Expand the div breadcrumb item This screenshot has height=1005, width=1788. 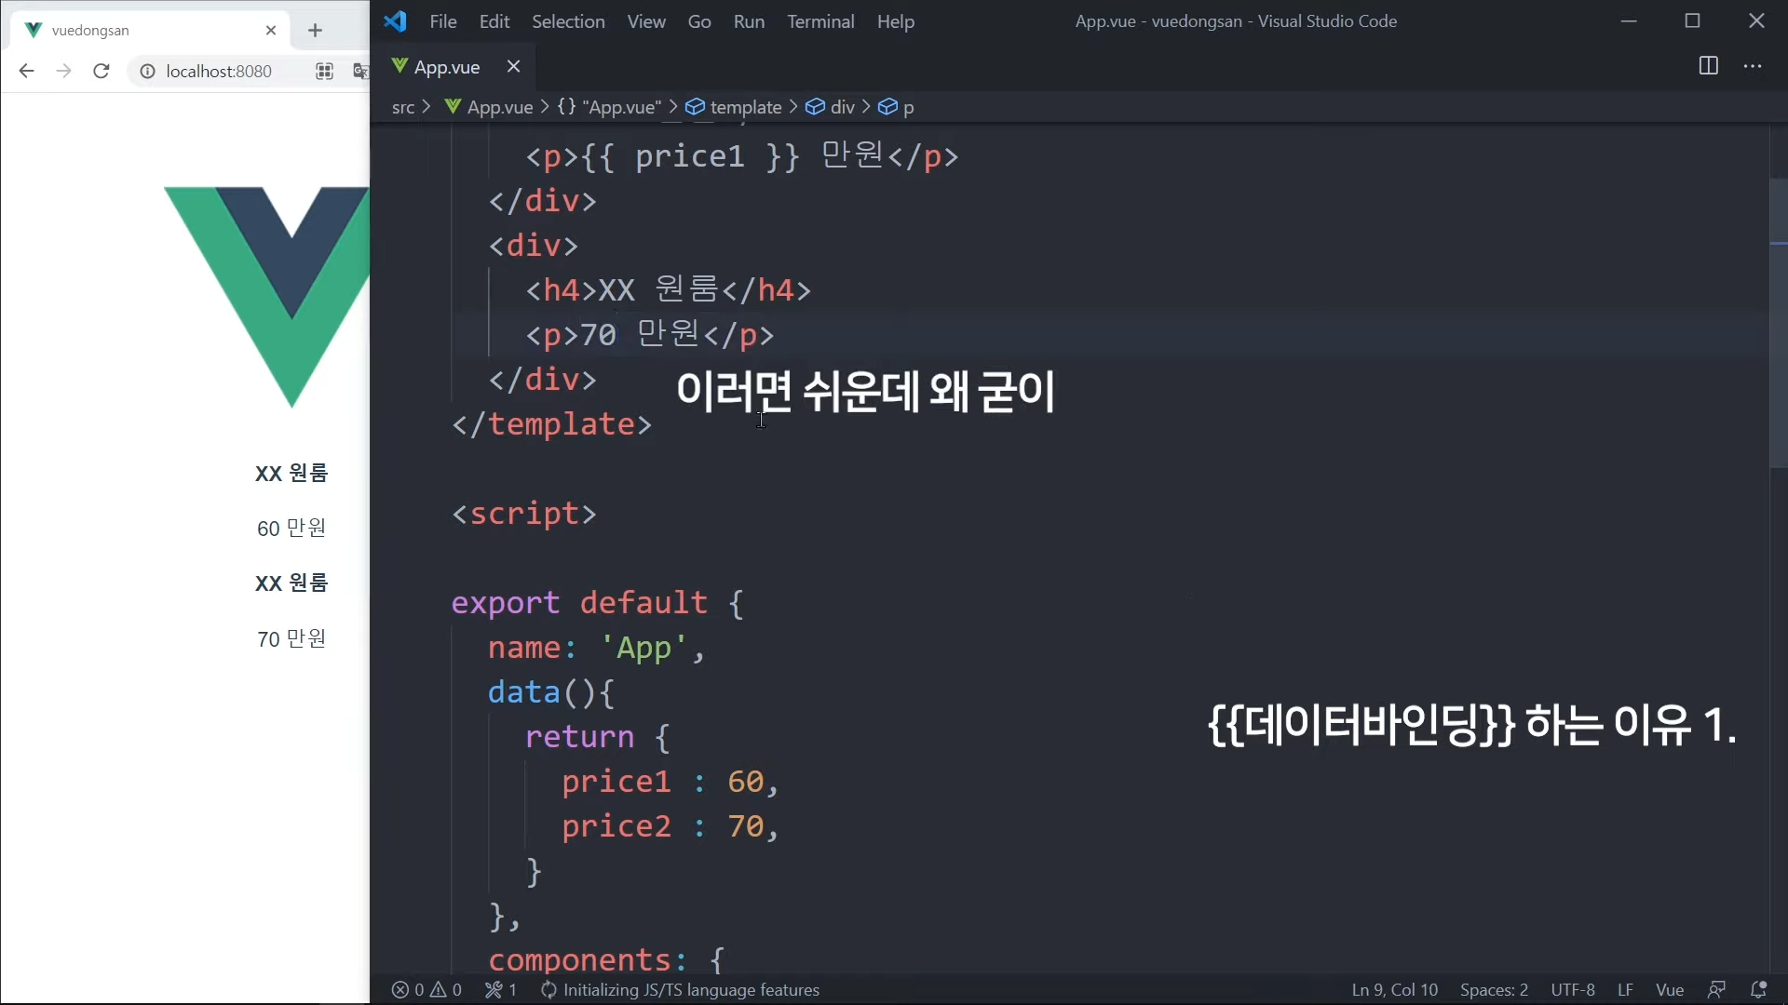tap(842, 107)
